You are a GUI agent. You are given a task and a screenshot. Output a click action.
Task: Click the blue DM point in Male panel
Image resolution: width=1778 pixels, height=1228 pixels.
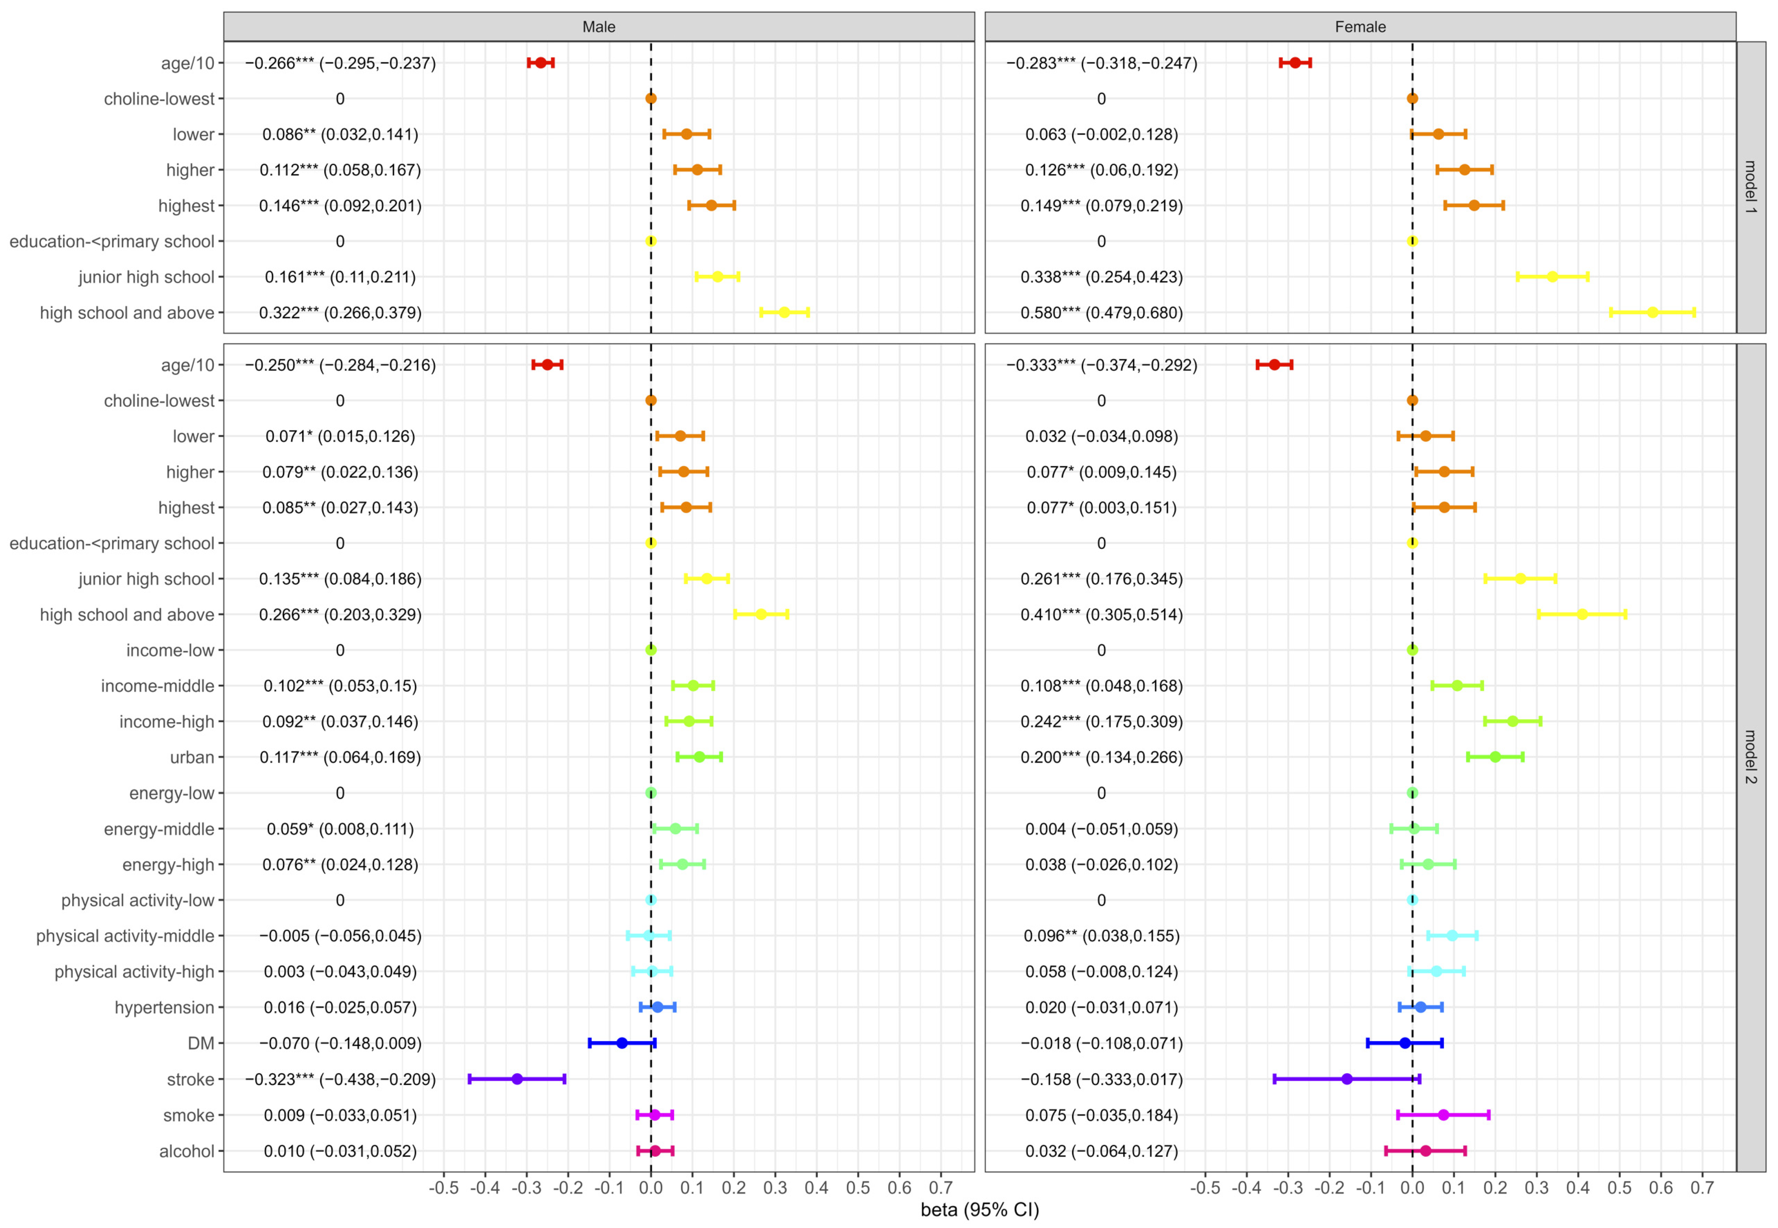[x=622, y=1042]
